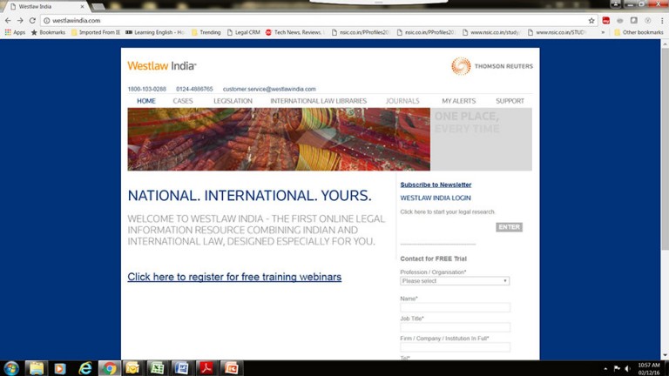
Task: Show hidden tray icons arrow
Action: (x=605, y=368)
